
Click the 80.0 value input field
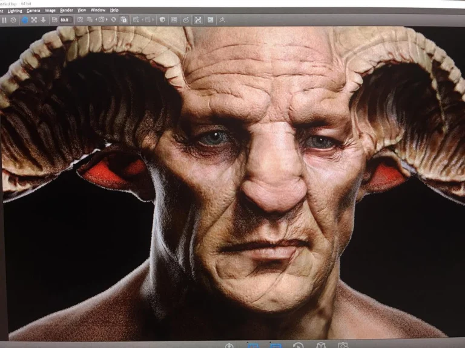[x=65, y=20]
